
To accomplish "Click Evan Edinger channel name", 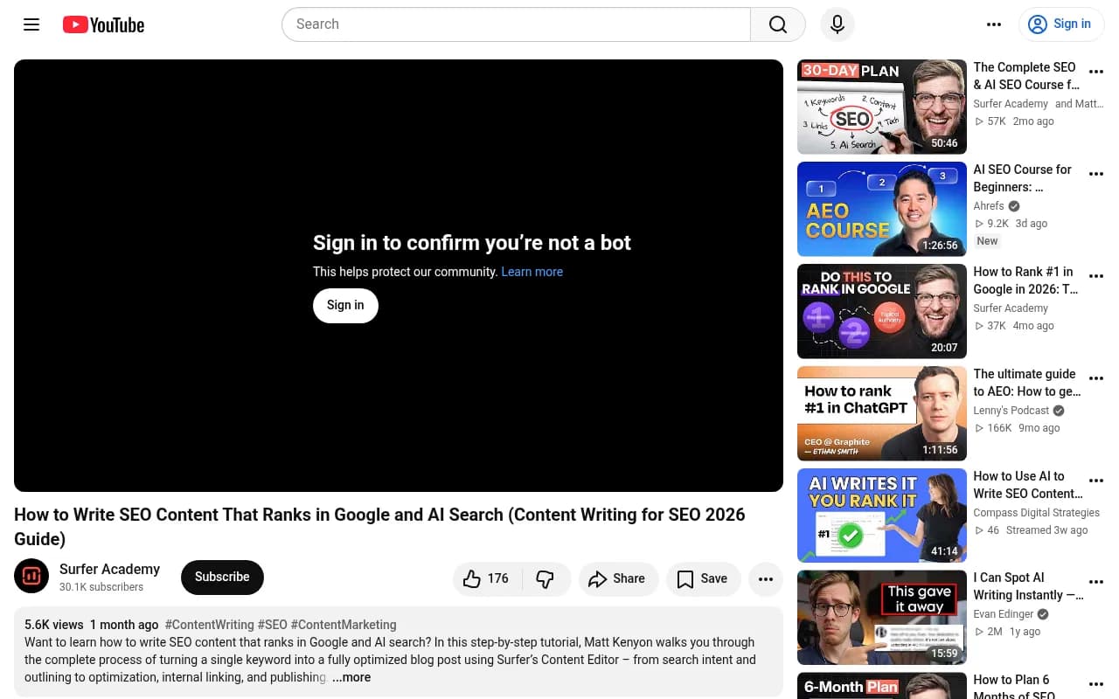I will (1004, 614).
